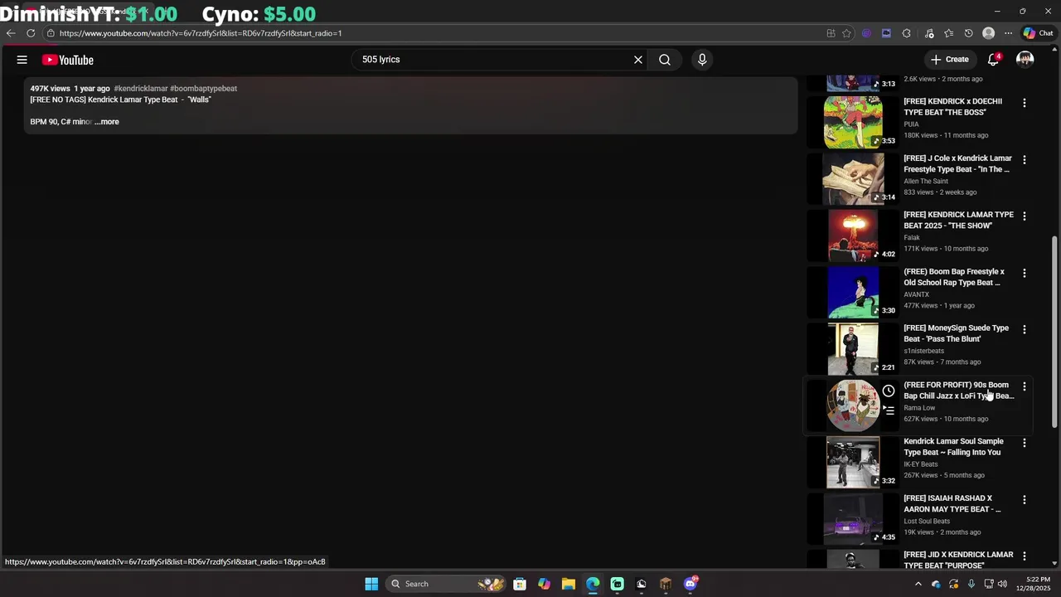Open the Create button
Viewport: 1061px width, 597px height.
[950, 60]
